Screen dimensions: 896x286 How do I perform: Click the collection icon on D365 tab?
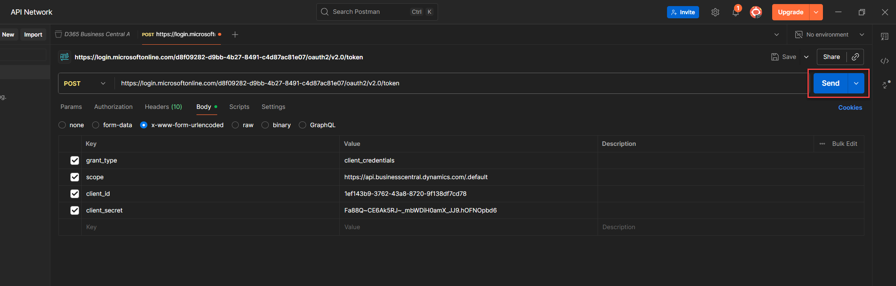(58, 34)
